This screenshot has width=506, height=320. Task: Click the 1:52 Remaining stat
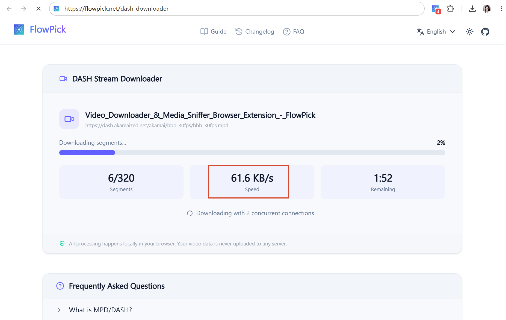[x=383, y=182]
